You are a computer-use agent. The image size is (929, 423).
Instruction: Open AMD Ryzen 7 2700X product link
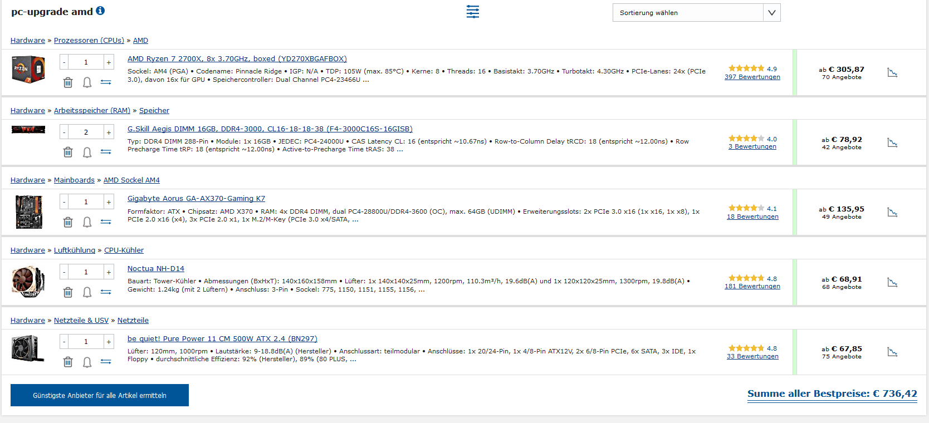pos(237,59)
